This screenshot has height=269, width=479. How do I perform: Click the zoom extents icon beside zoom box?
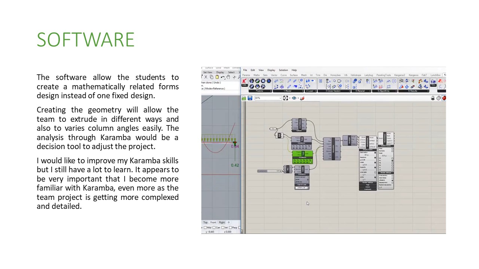click(286, 98)
